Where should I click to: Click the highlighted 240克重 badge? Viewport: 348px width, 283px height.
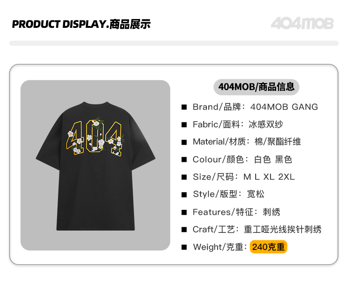coord(269,247)
